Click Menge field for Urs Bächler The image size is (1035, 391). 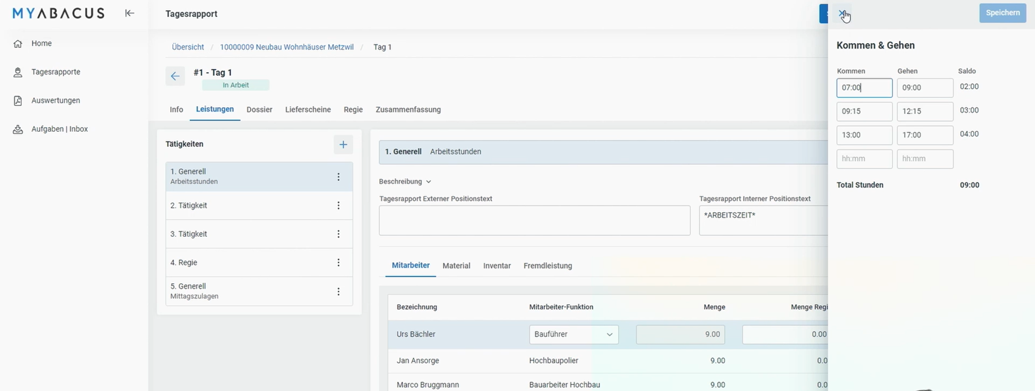pyautogui.click(x=681, y=335)
